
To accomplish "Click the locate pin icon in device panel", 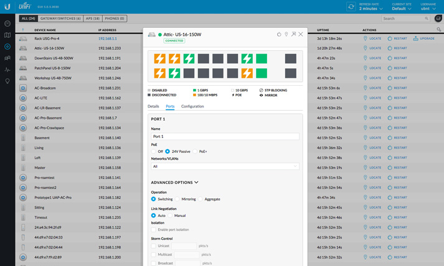I will coord(286,34).
